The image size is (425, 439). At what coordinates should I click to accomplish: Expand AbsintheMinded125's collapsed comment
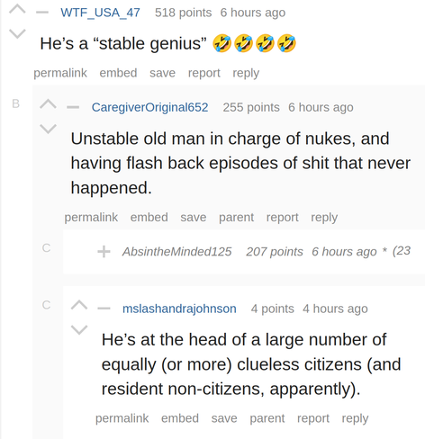click(104, 252)
